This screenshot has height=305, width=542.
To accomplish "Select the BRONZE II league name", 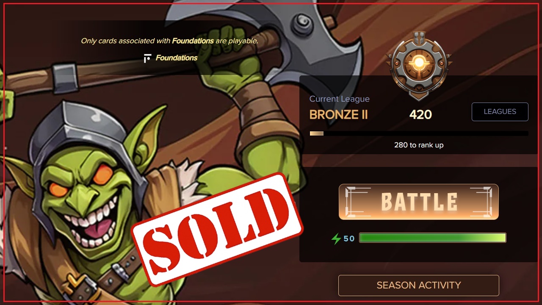I will click(339, 114).
